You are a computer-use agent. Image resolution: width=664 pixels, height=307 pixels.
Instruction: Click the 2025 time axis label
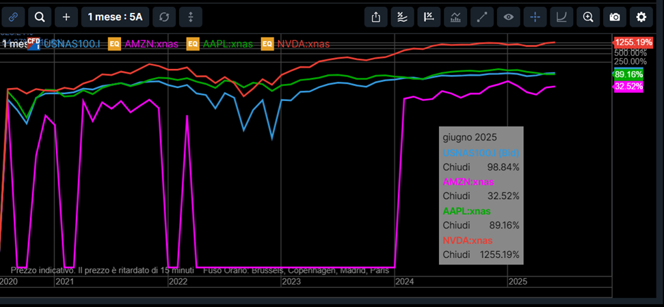518,281
